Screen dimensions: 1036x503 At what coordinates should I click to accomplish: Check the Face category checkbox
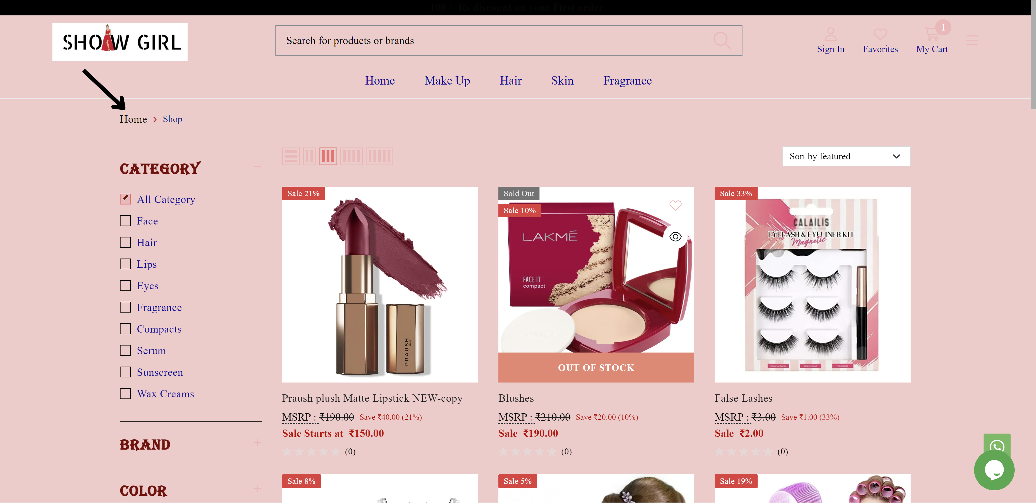pyautogui.click(x=125, y=221)
